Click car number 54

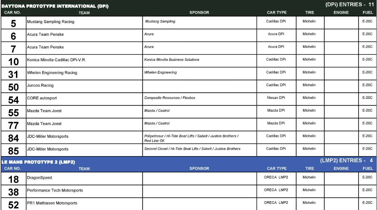point(13,100)
